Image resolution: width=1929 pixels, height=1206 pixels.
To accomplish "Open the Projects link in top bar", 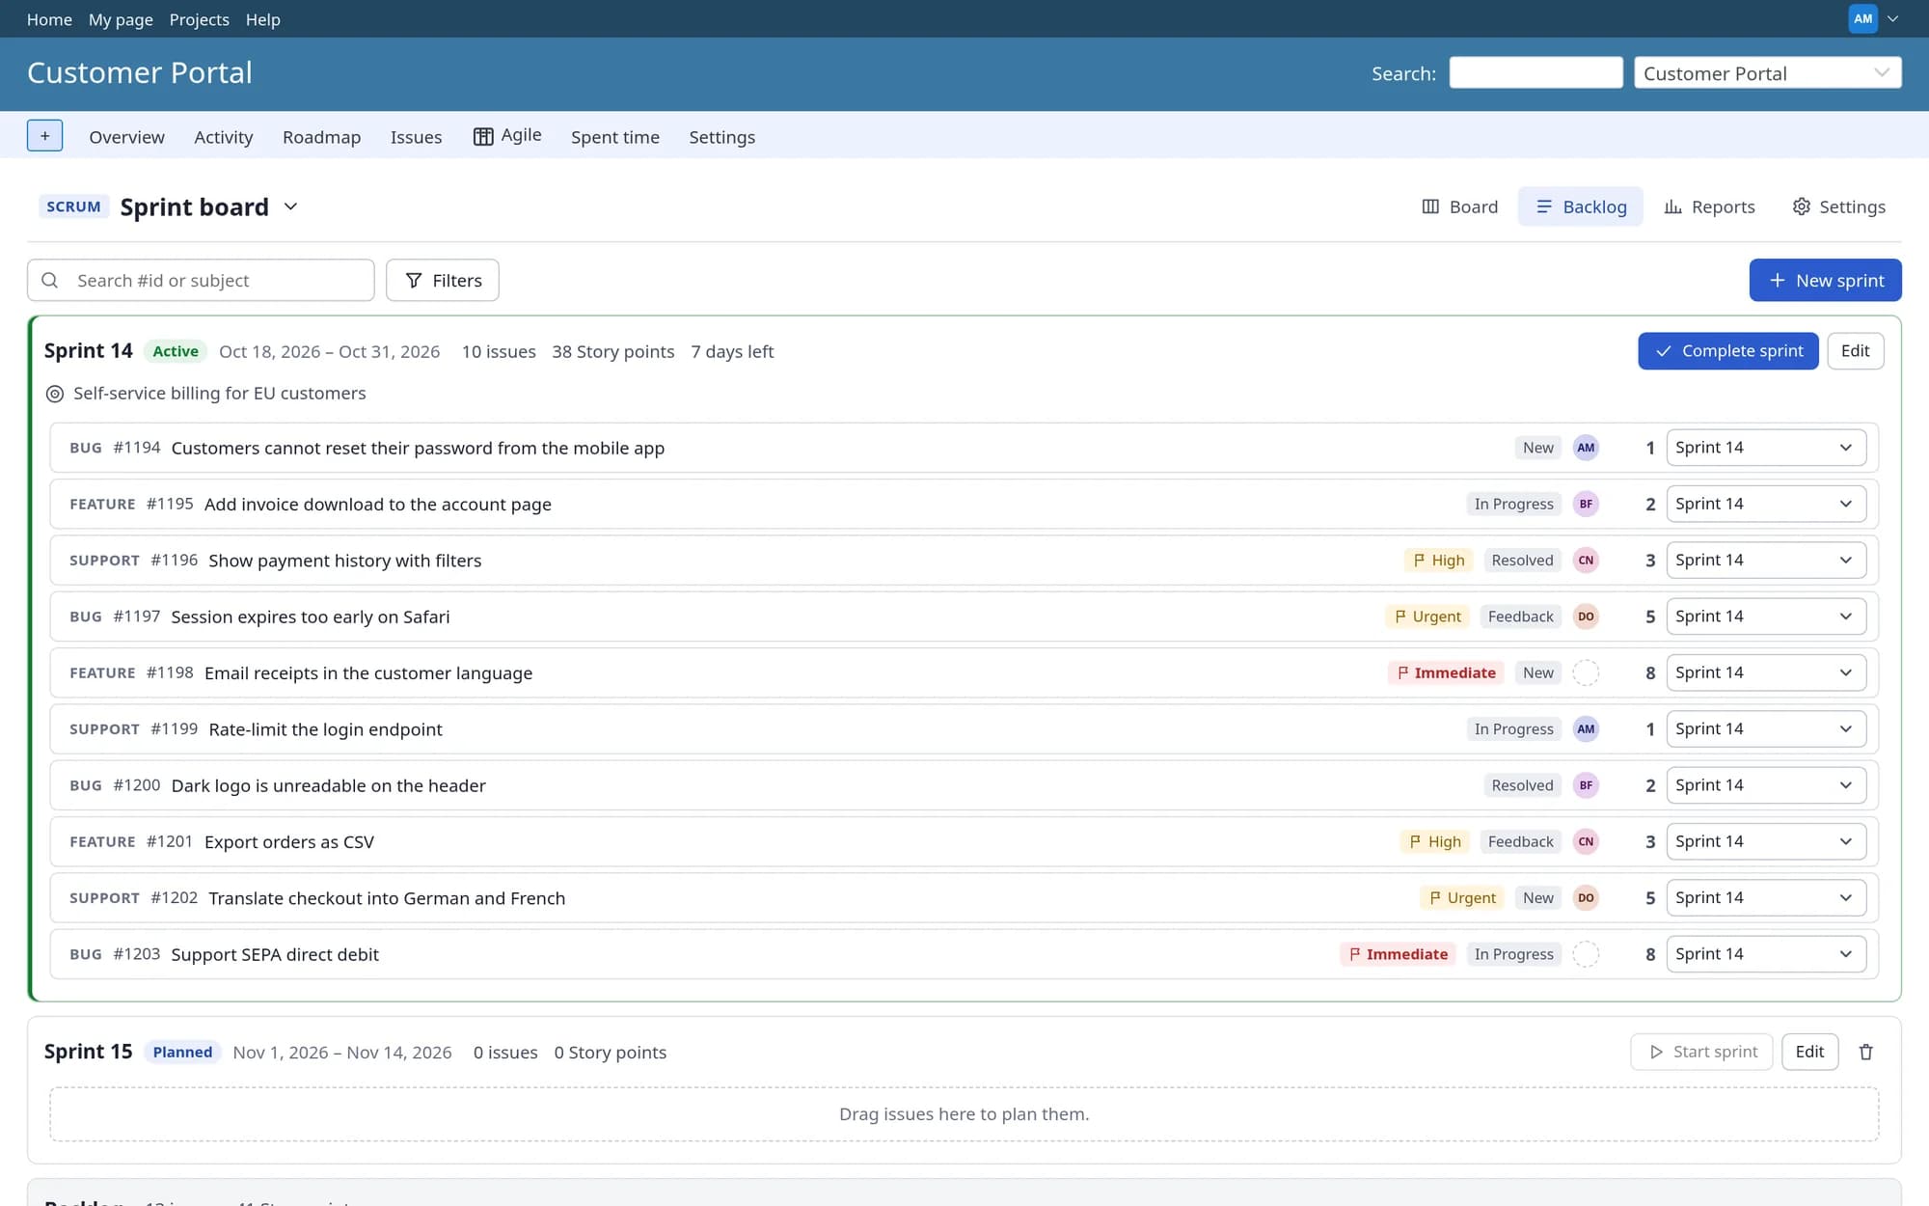I will [199, 19].
